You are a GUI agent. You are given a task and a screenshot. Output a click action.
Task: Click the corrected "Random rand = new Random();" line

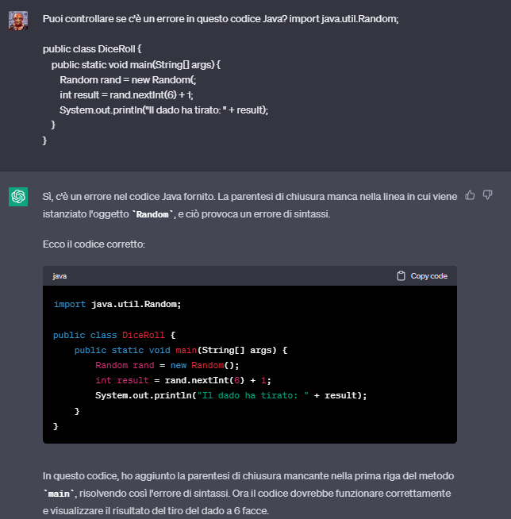pos(167,365)
